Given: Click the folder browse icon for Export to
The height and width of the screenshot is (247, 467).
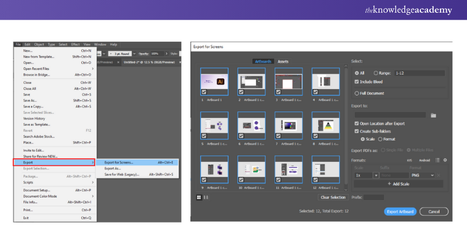Looking at the screenshot, I should tap(433, 115).
